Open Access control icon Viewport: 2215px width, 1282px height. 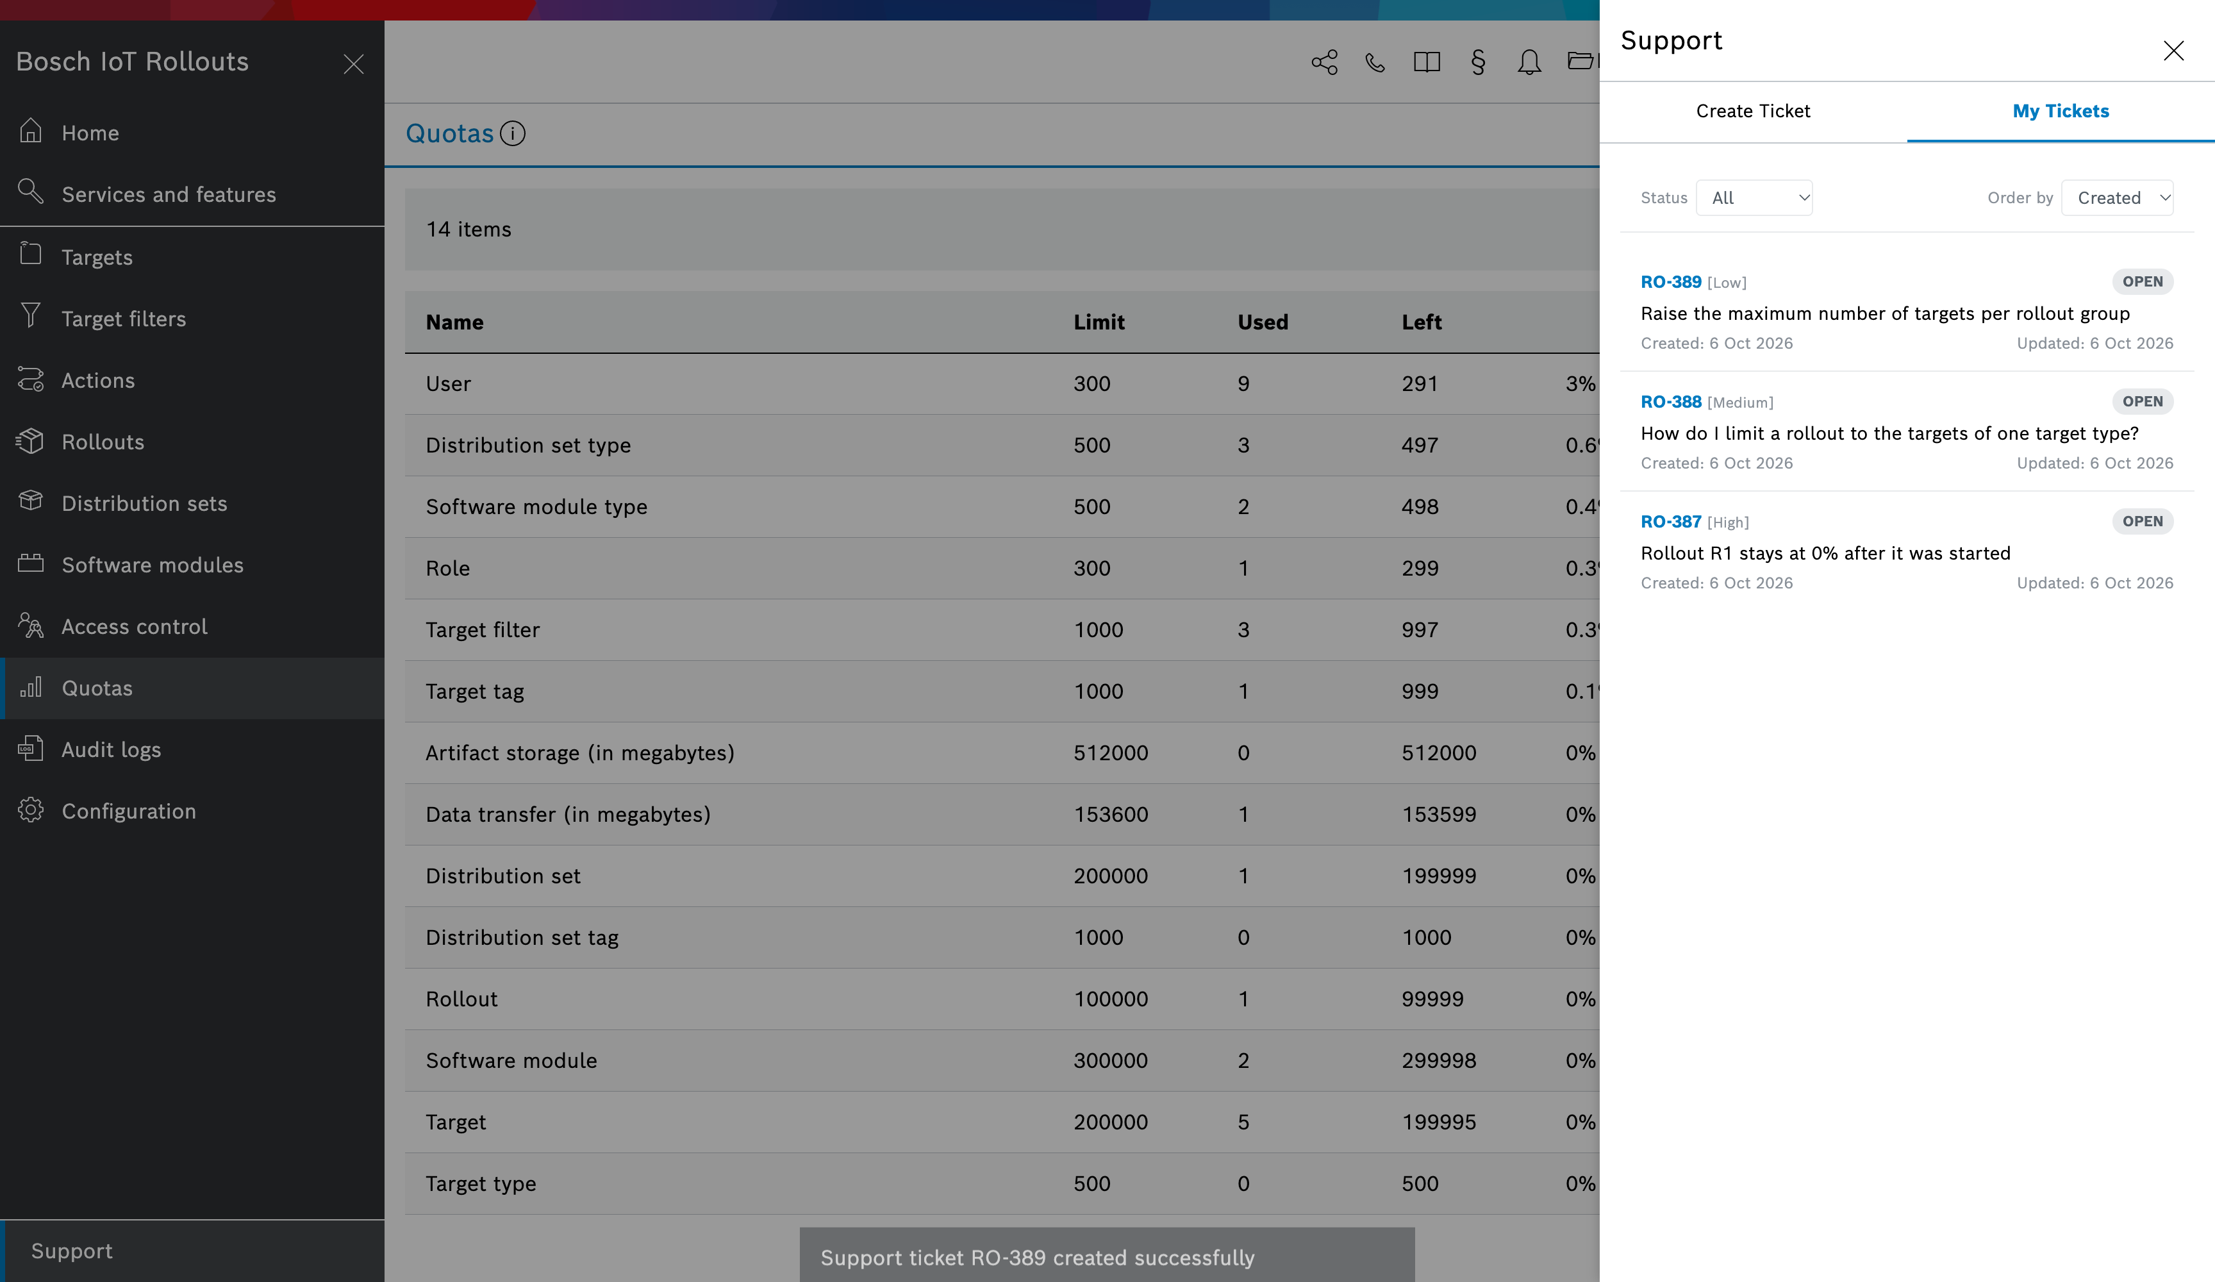[31, 625]
